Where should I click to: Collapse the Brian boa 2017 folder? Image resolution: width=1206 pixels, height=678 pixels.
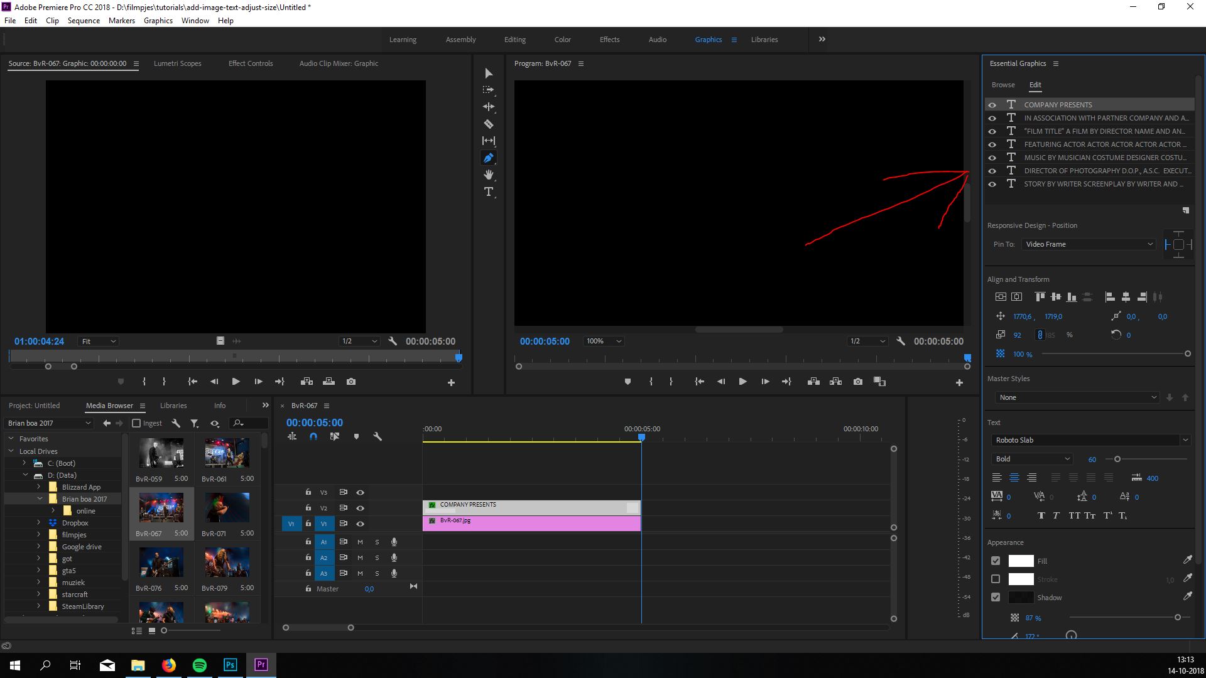coord(40,498)
